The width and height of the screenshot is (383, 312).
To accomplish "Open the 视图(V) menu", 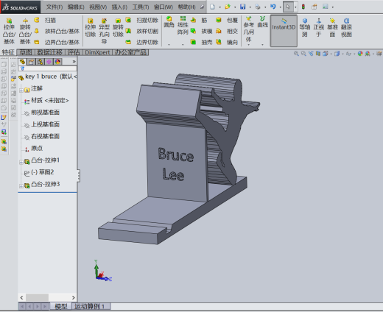I will click(x=98, y=7).
